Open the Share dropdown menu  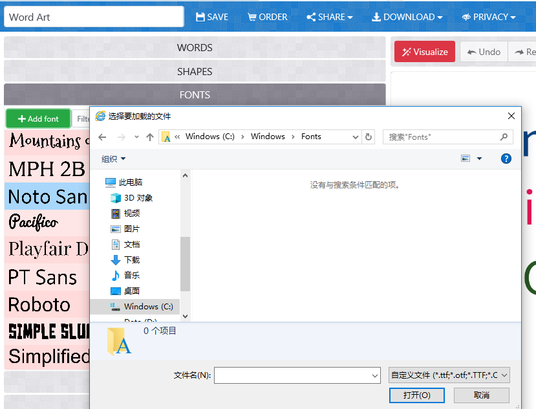coord(330,17)
